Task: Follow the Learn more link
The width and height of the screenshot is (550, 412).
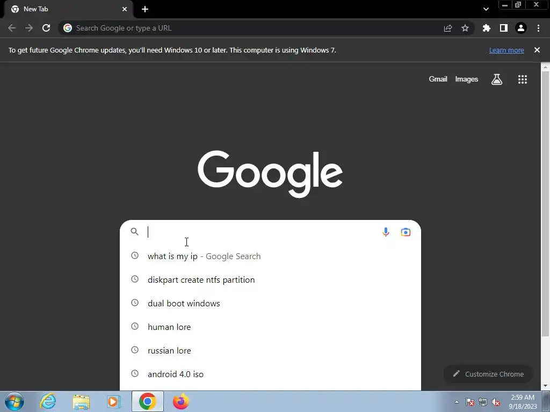Action: (x=506, y=50)
